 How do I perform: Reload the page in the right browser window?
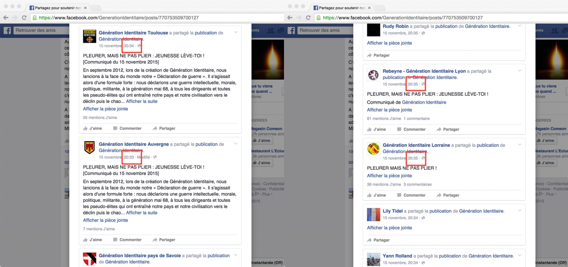coord(308,18)
